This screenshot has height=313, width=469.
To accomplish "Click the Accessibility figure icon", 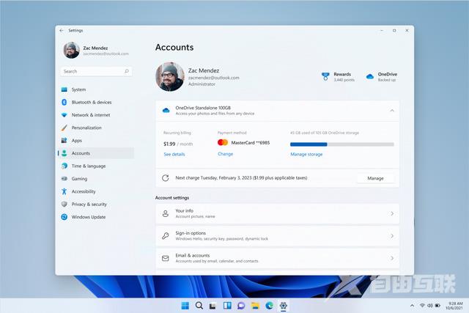I will pyautogui.click(x=64, y=191).
